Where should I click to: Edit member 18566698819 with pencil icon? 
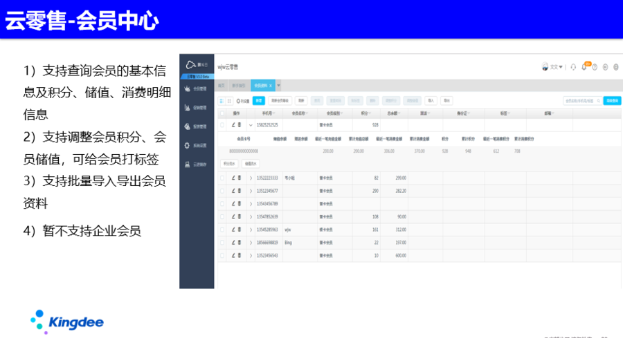pyautogui.click(x=233, y=243)
